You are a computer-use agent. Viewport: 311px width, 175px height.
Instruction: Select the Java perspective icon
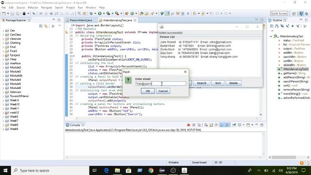point(301,14)
